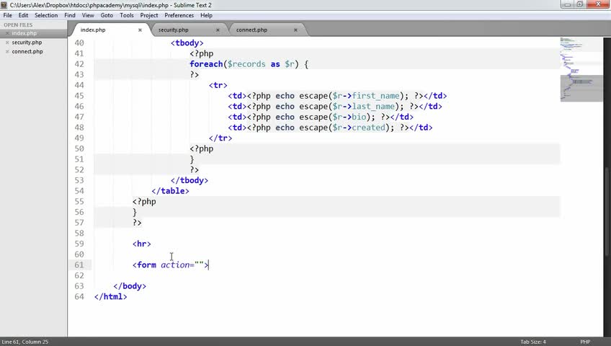Click the minimap code preview
The height and width of the screenshot is (346, 611).
[x=581, y=69]
